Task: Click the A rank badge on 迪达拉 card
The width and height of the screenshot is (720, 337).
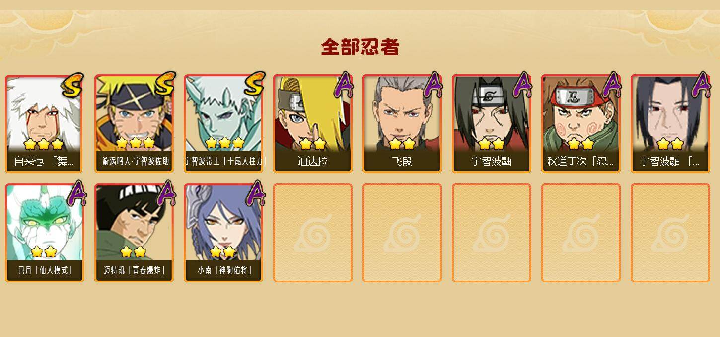Action: (x=343, y=85)
